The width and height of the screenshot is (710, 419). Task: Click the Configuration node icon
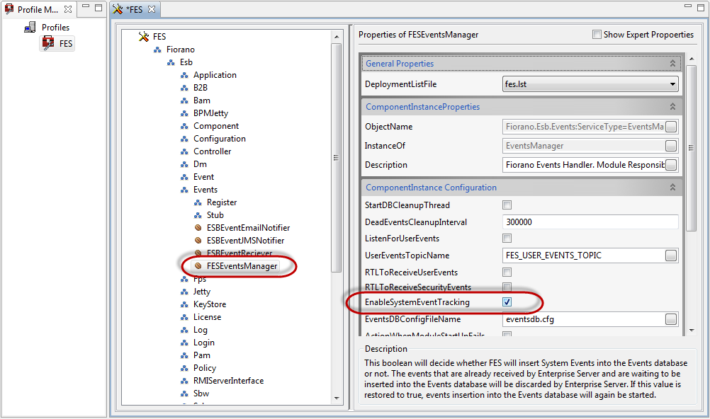pyautogui.click(x=184, y=139)
